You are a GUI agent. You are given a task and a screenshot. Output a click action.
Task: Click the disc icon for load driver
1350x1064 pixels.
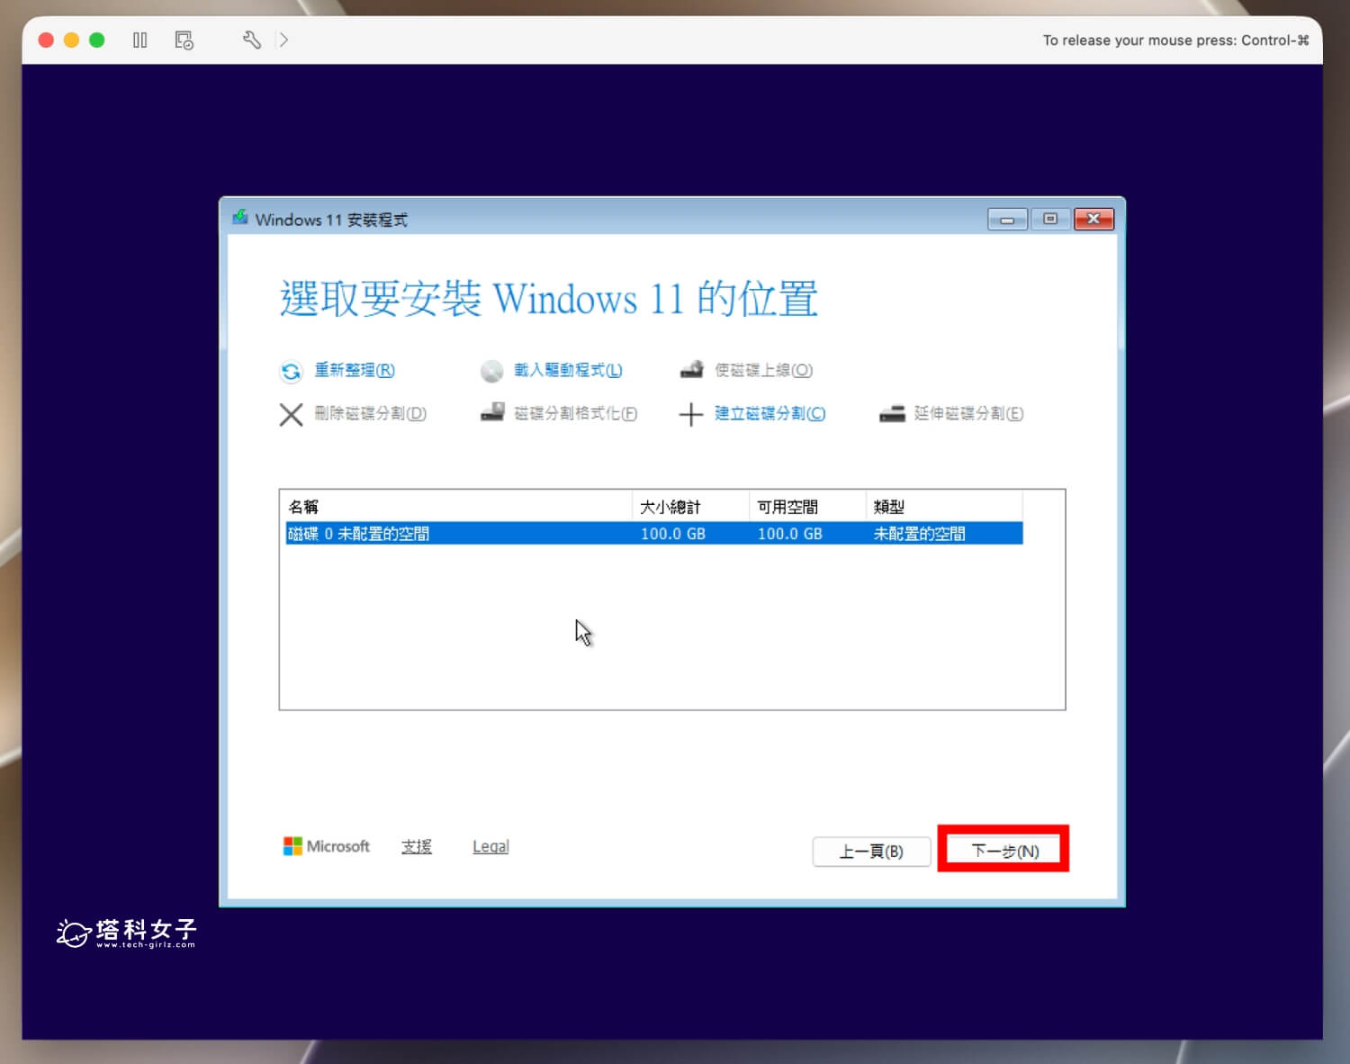(491, 371)
